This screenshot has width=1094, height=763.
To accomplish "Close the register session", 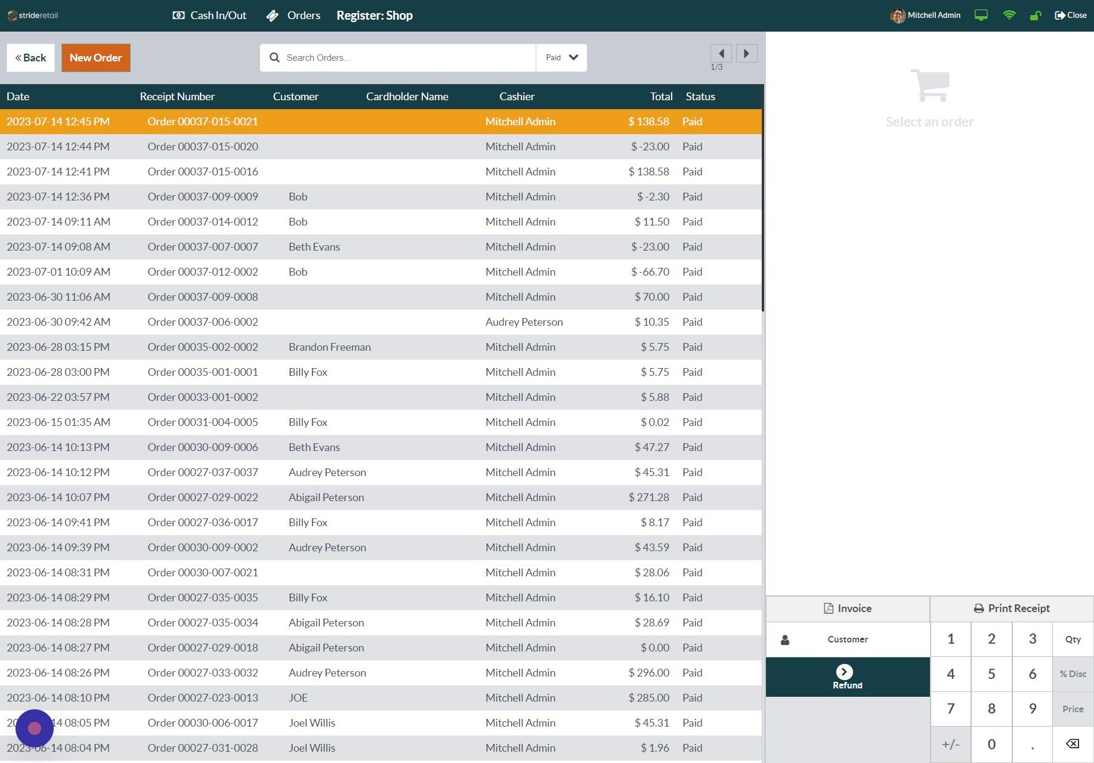I will [1071, 16].
